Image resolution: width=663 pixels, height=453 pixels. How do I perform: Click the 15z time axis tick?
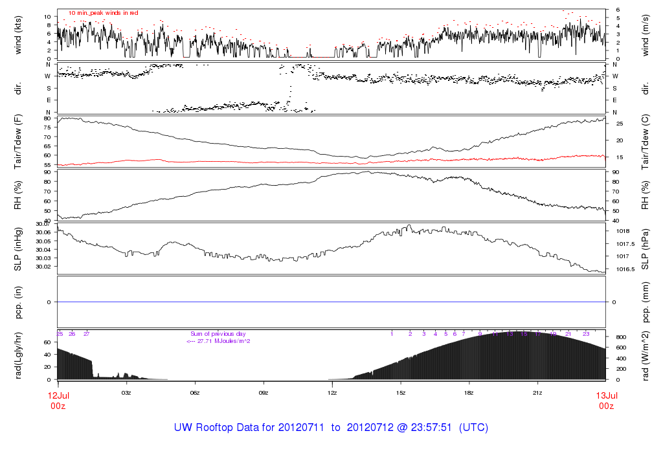coord(400,393)
